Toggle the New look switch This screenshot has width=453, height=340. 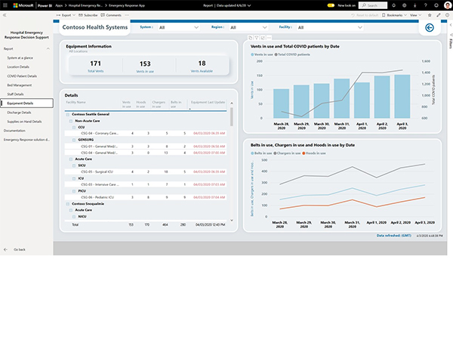pos(331,5)
